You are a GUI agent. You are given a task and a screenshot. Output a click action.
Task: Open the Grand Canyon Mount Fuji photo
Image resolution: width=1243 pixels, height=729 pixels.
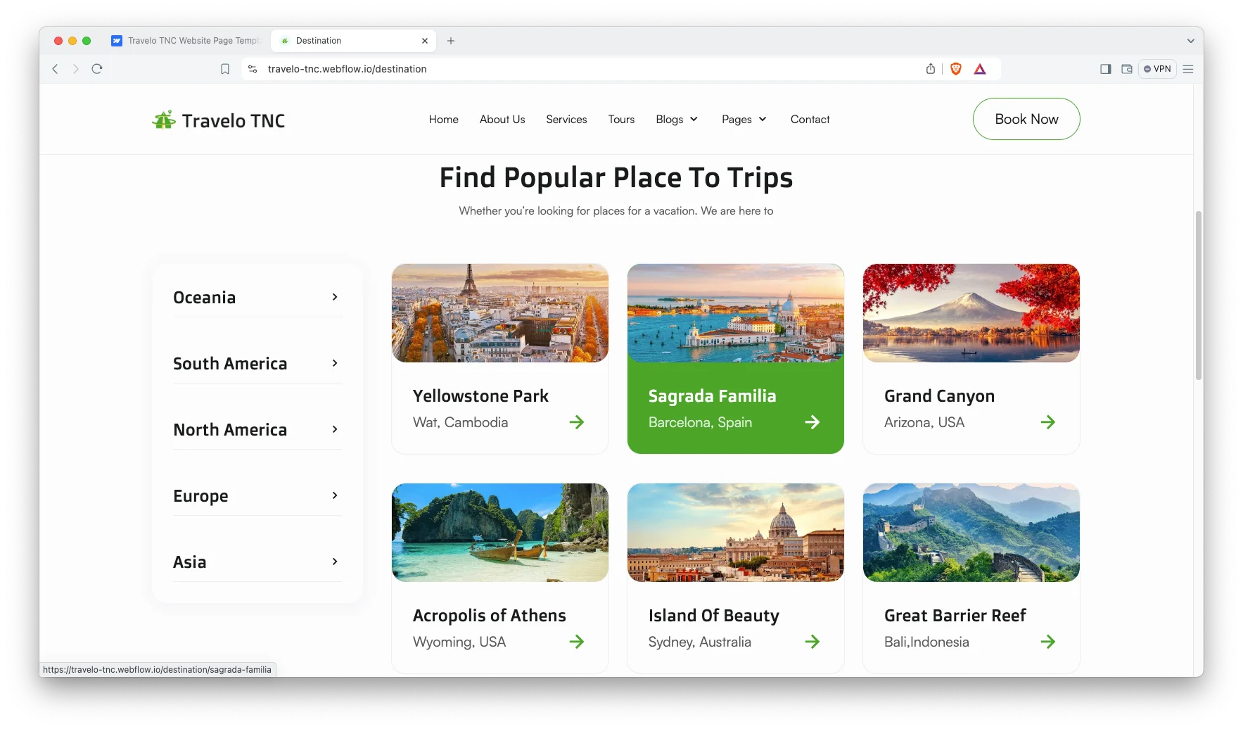click(x=971, y=313)
